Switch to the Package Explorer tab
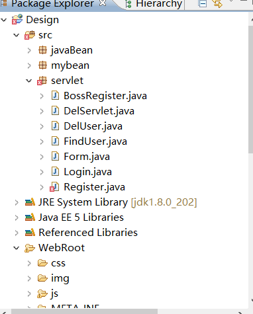Image resolution: width=253 pixels, height=314 pixels. click(52, 4)
